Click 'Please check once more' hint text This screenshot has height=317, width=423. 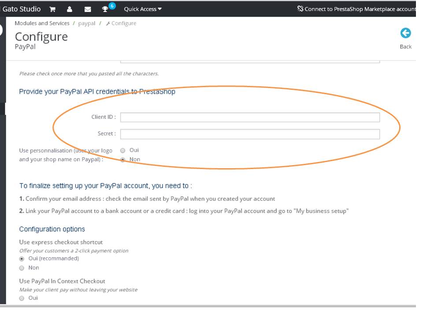pos(89,74)
